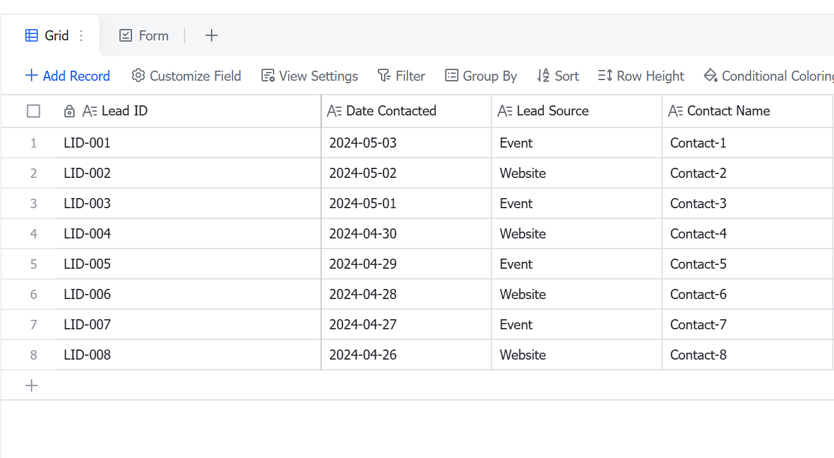Select cell LID-008
This screenshot has height=458, width=834.
click(x=188, y=355)
